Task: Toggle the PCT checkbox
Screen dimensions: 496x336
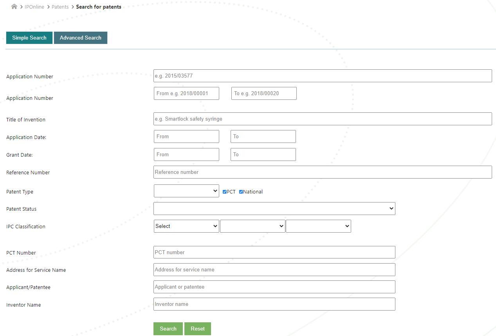Action: 225,192
